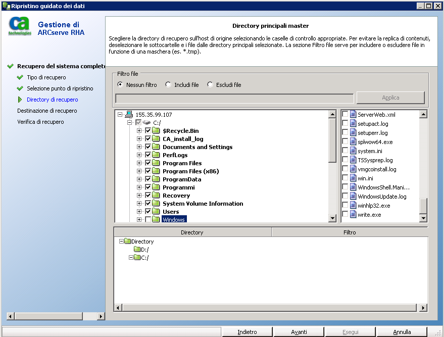444x337 pixels.
Task: Expand the Documents and Settings node
Action: click(x=140, y=147)
